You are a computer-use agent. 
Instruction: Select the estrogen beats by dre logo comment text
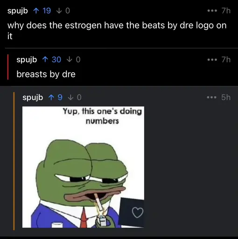coord(117,31)
